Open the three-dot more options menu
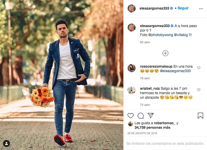This screenshot has width=207, height=150. 201,9
